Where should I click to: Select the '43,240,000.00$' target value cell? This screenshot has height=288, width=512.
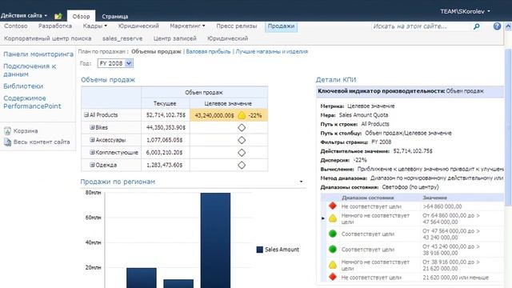[229, 115]
